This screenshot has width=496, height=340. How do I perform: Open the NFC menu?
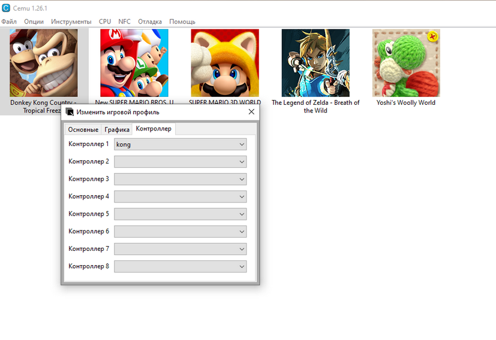click(124, 22)
